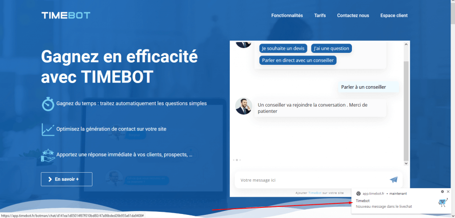Open Espace client
455x218 pixels.
tap(394, 16)
